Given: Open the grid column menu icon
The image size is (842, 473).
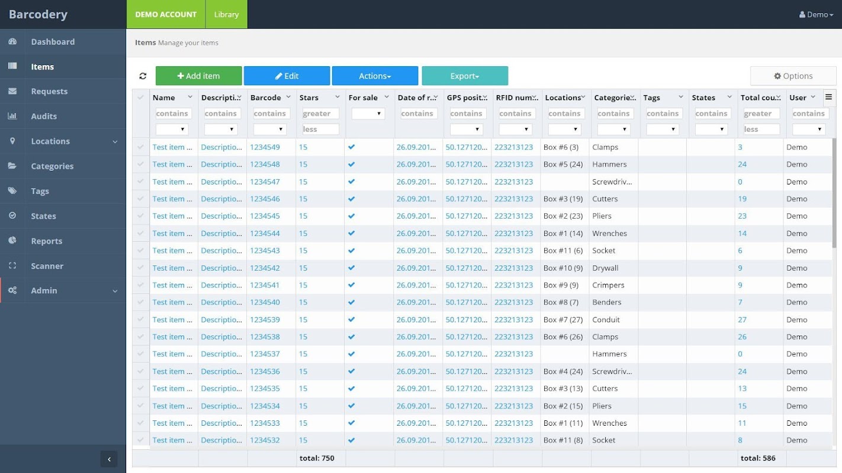Looking at the screenshot, I should pos(828,97).
